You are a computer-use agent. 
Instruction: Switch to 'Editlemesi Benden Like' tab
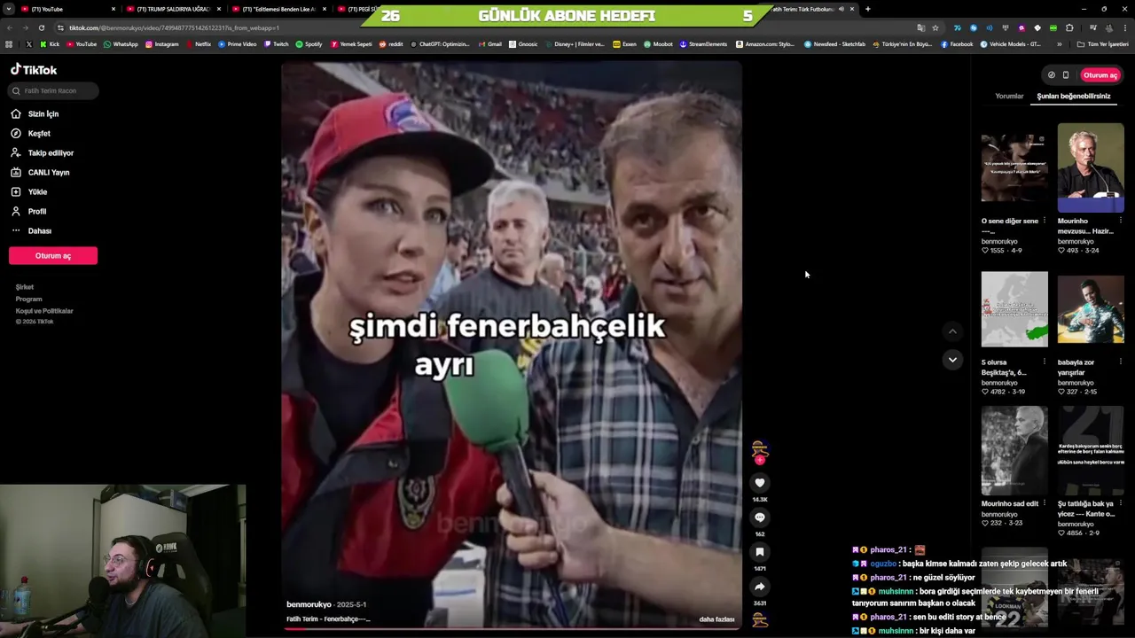tap(278, 9)
